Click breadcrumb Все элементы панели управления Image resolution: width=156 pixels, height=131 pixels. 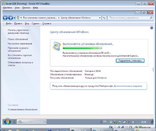[40, 18]
